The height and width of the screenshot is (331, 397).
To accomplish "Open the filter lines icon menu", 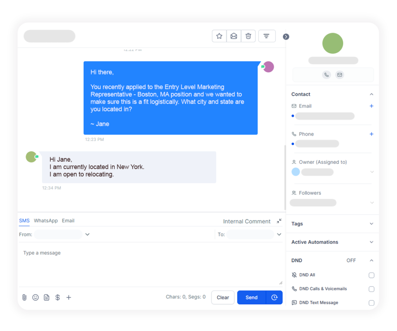I will (267, 36).
